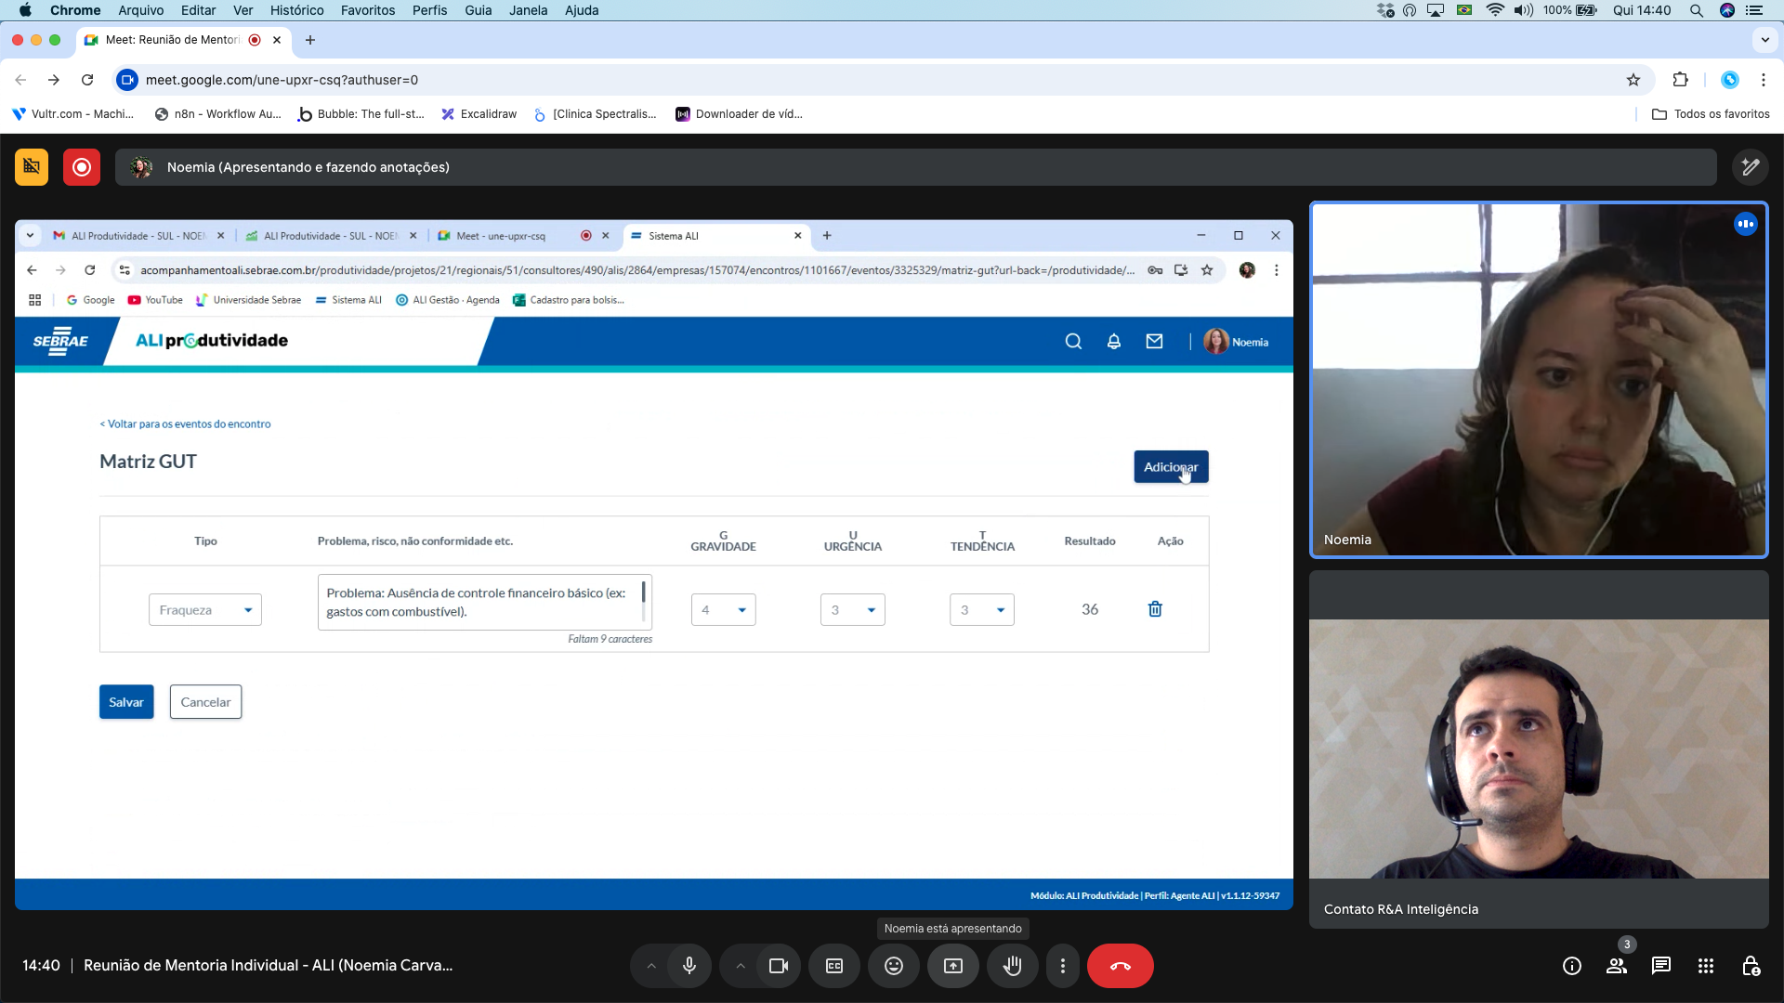Open meeting details info icon
Viewport: 1784px width, 1003px height.
coord(1572,966)
